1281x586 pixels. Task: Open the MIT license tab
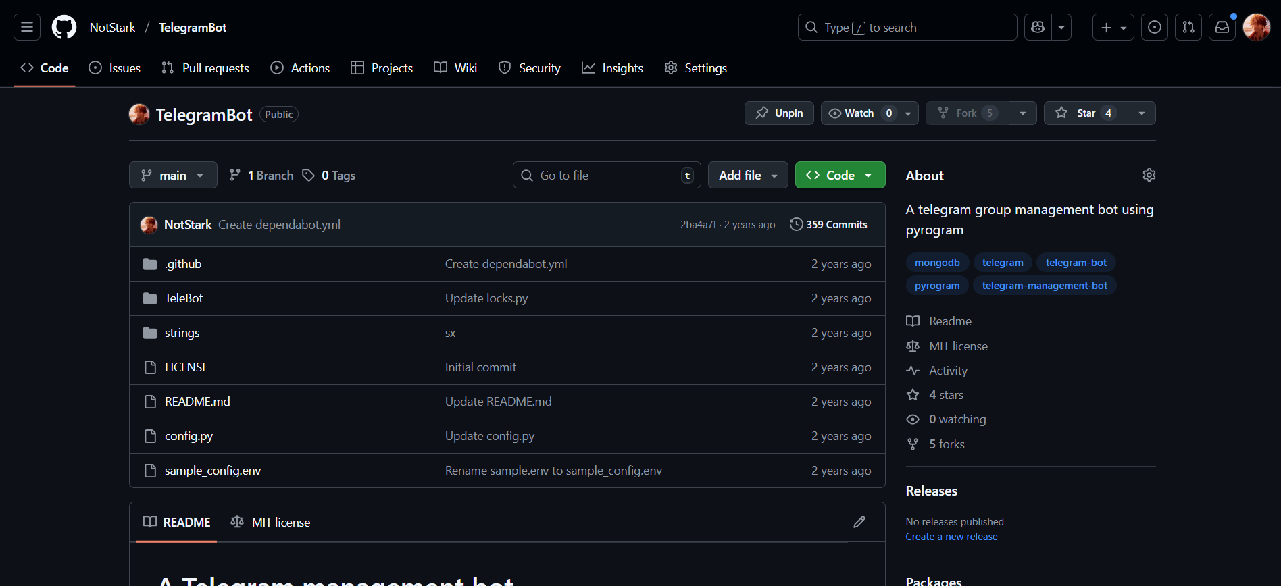(271, 522)
